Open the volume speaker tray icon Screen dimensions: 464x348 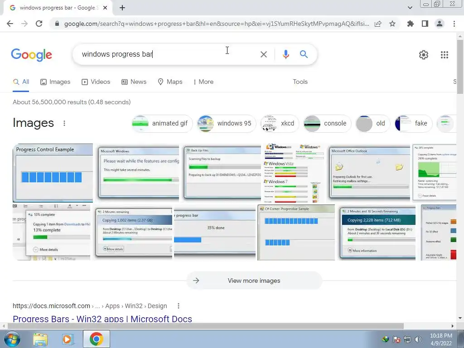[418, 339]
